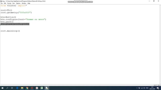
Task: Click the line 'btn=Button()'
Action: (x=8, y=17)
